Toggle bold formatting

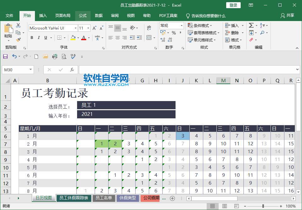[x=32, y=38]
